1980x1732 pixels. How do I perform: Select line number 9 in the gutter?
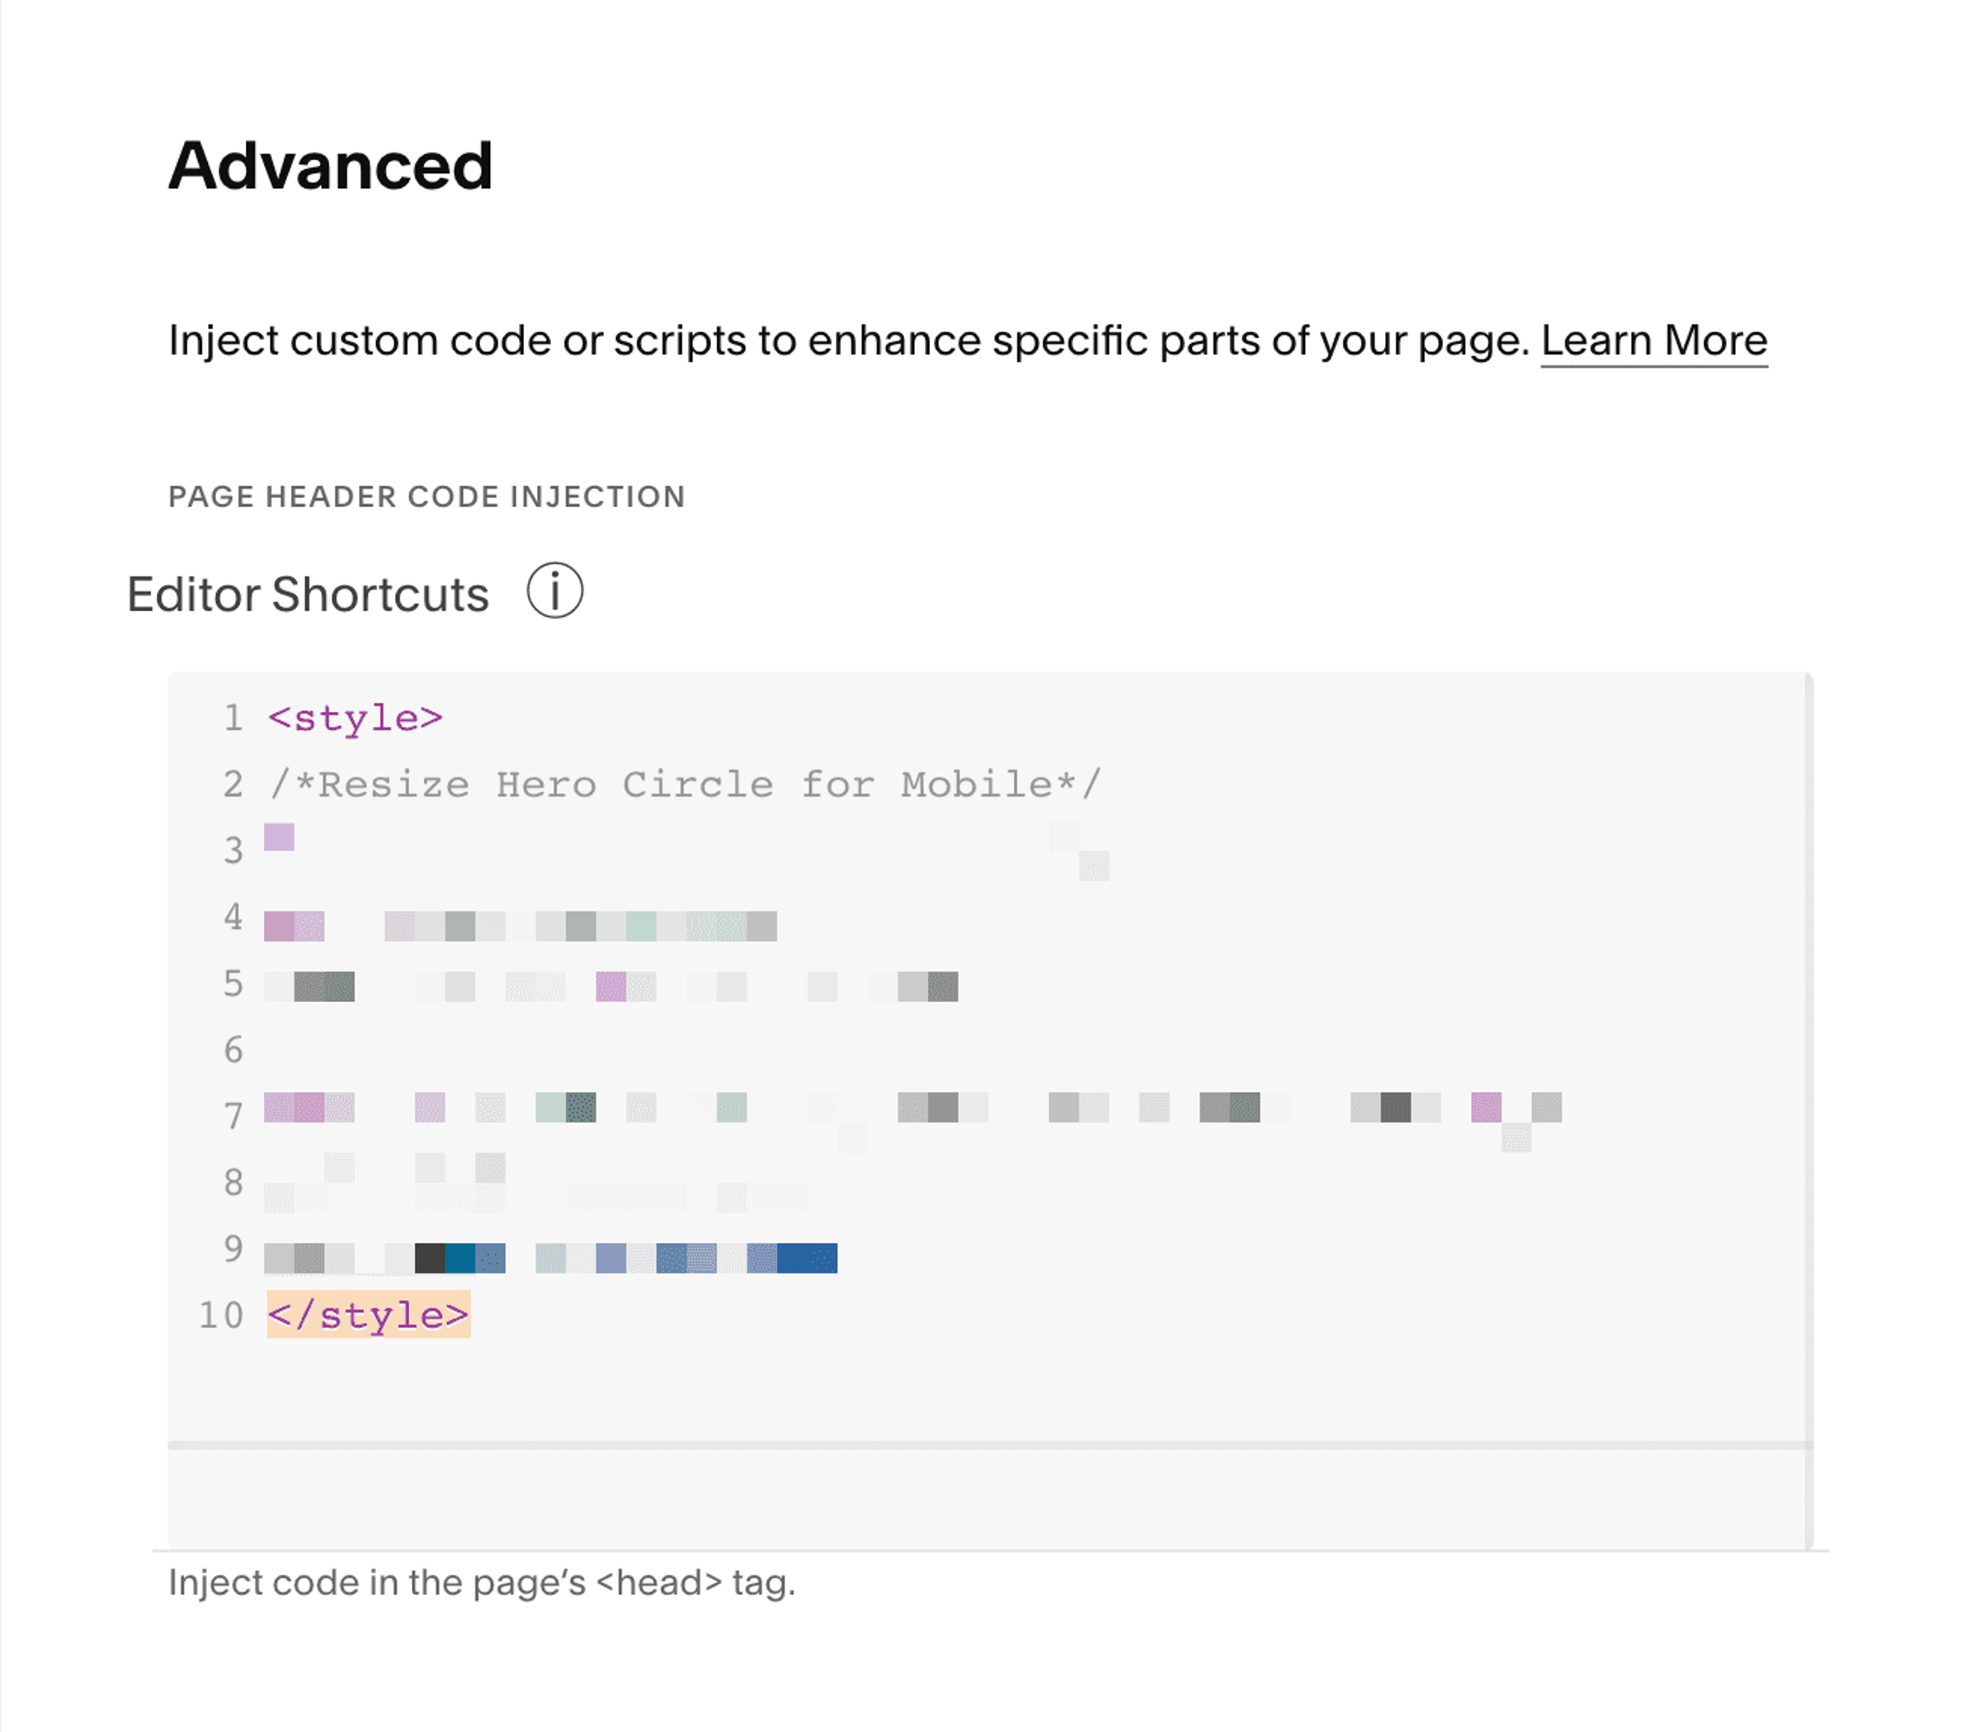coord(232,1249)
